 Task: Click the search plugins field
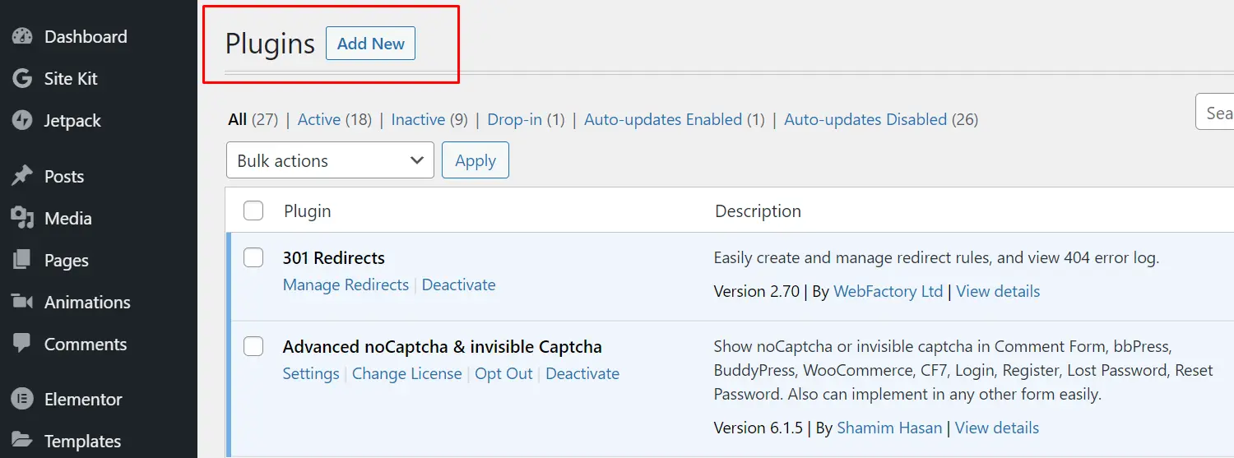(x=1214, y=112)
